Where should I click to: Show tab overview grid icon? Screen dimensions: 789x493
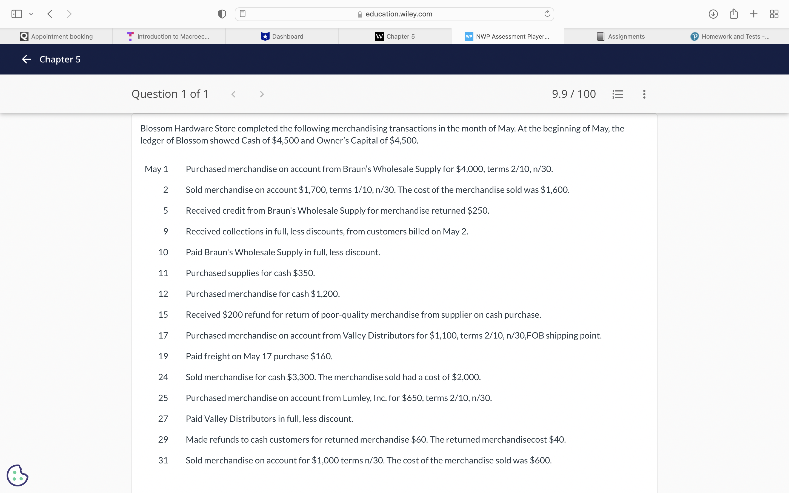coord(774,14)
